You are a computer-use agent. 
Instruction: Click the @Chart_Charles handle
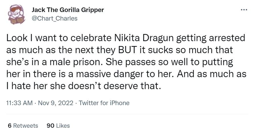[x=54, y=18]
